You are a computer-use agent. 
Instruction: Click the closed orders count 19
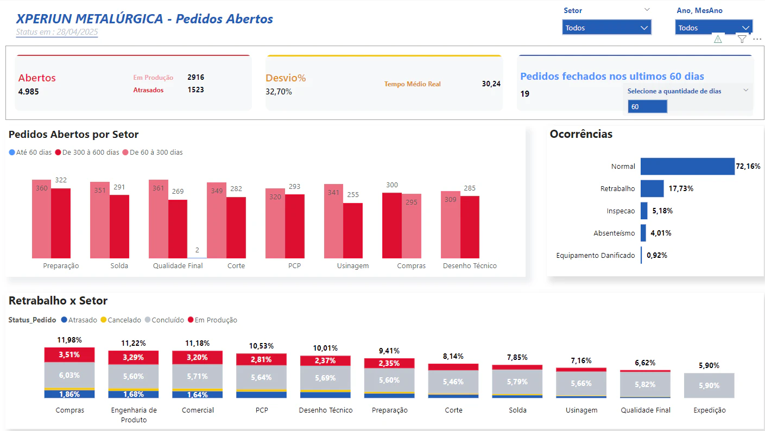point(525,94)
